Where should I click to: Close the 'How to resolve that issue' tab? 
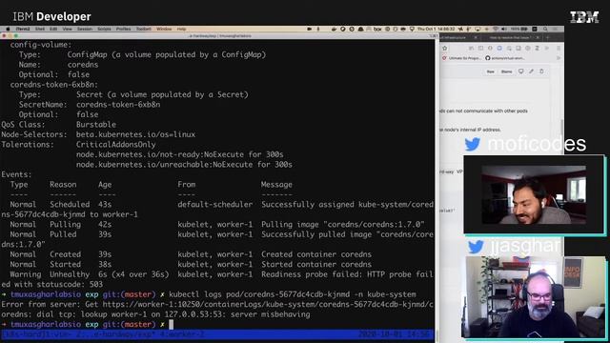pyautogui.click(x=538, y=38)
